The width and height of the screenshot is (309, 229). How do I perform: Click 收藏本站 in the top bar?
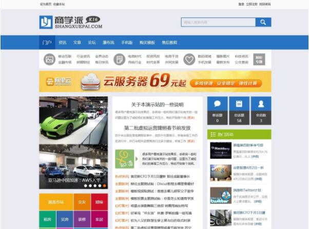[59, 4]
